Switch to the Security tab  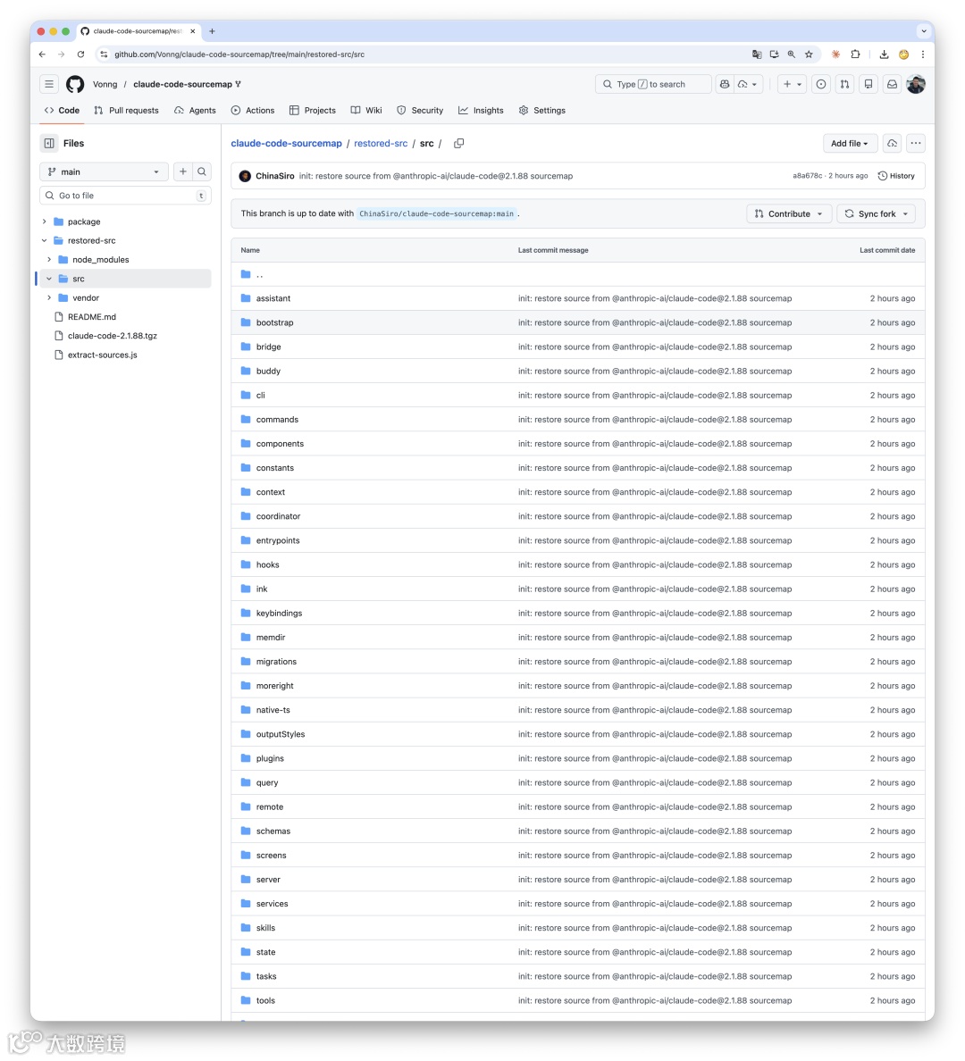click(420, 110)
